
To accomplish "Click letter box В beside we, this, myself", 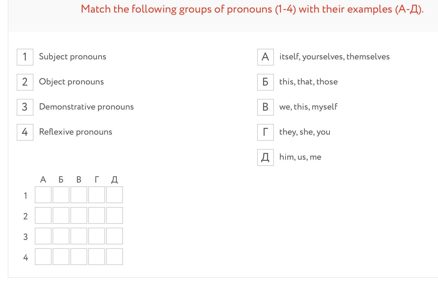I will 265,107.
